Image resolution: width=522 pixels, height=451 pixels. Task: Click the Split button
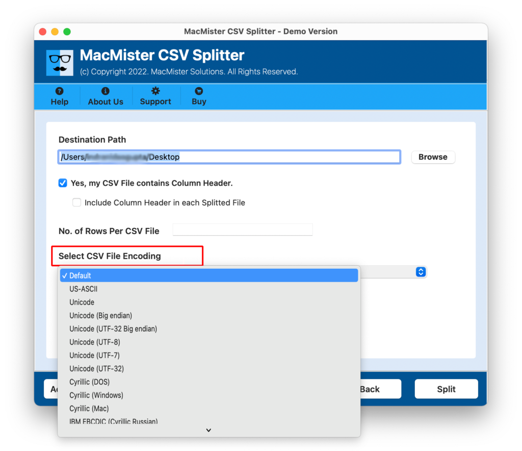(x=446, y=389)
